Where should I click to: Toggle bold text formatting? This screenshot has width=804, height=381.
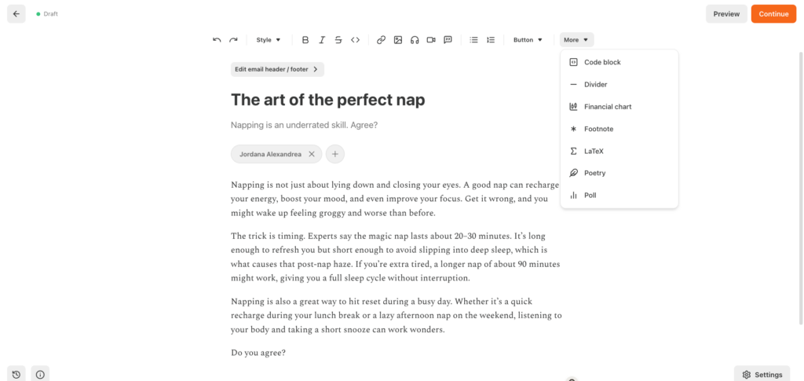[305, 40]
